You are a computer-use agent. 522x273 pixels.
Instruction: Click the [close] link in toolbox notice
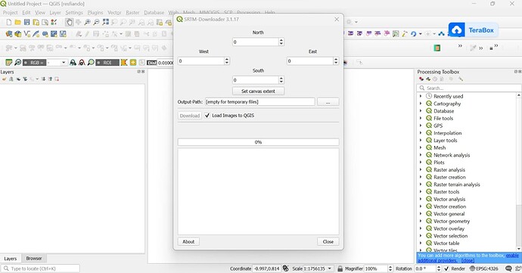468,260
